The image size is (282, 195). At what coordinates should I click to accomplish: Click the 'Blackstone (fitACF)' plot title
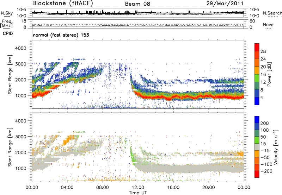point(63,3)
